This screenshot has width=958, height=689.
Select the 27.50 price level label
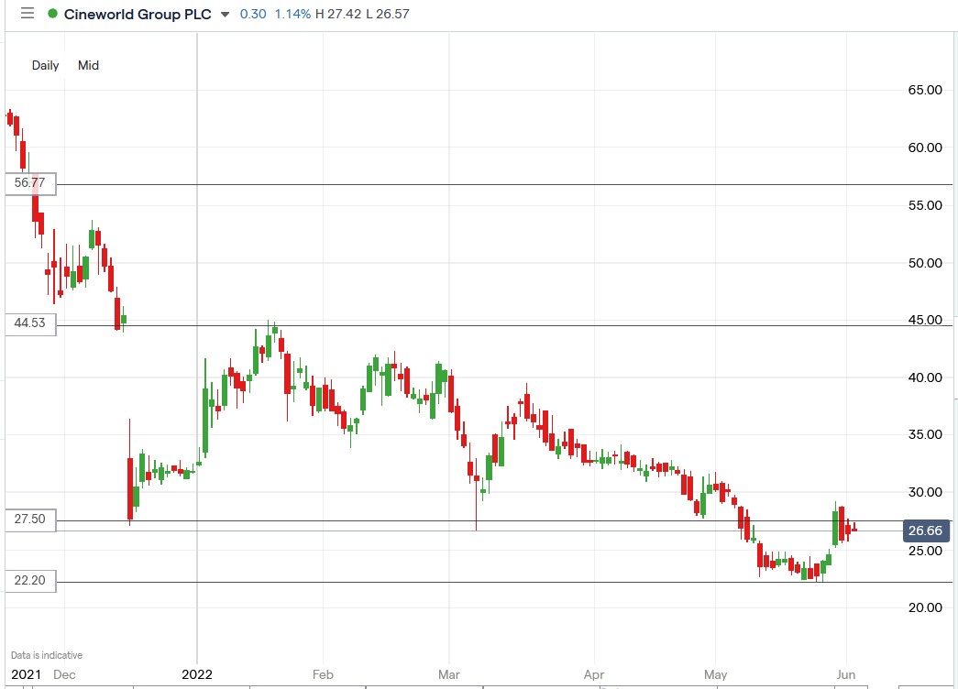point(30,519)
